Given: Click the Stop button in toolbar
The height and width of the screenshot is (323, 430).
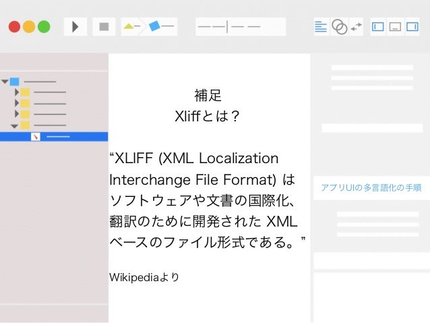Looking at the screenshot, I should click(104, 26).
